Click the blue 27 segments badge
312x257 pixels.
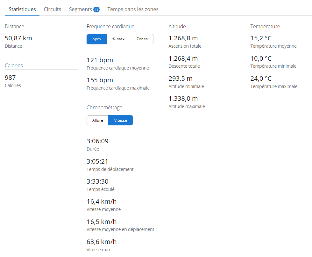tap(96, 10)
